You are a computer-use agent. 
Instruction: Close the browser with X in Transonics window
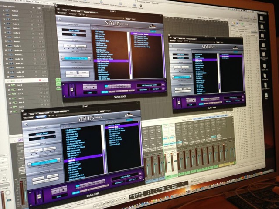click(60, 19)
